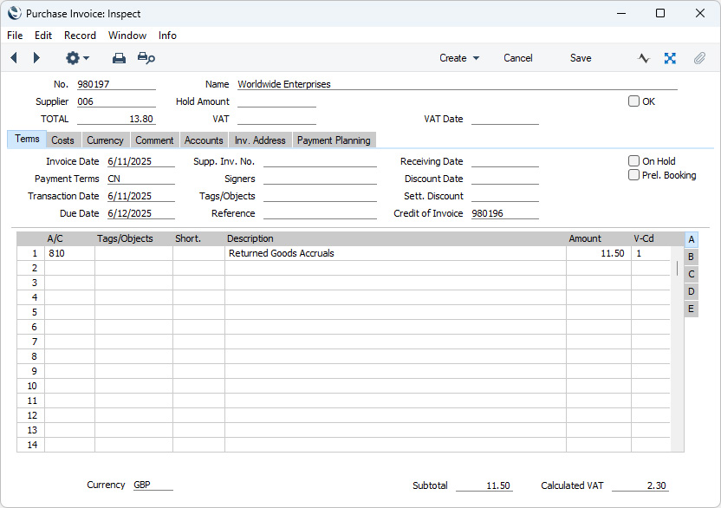Click V-Cd cell in row 1
Viewport: 721px width, 508px height.
point(651,253)
